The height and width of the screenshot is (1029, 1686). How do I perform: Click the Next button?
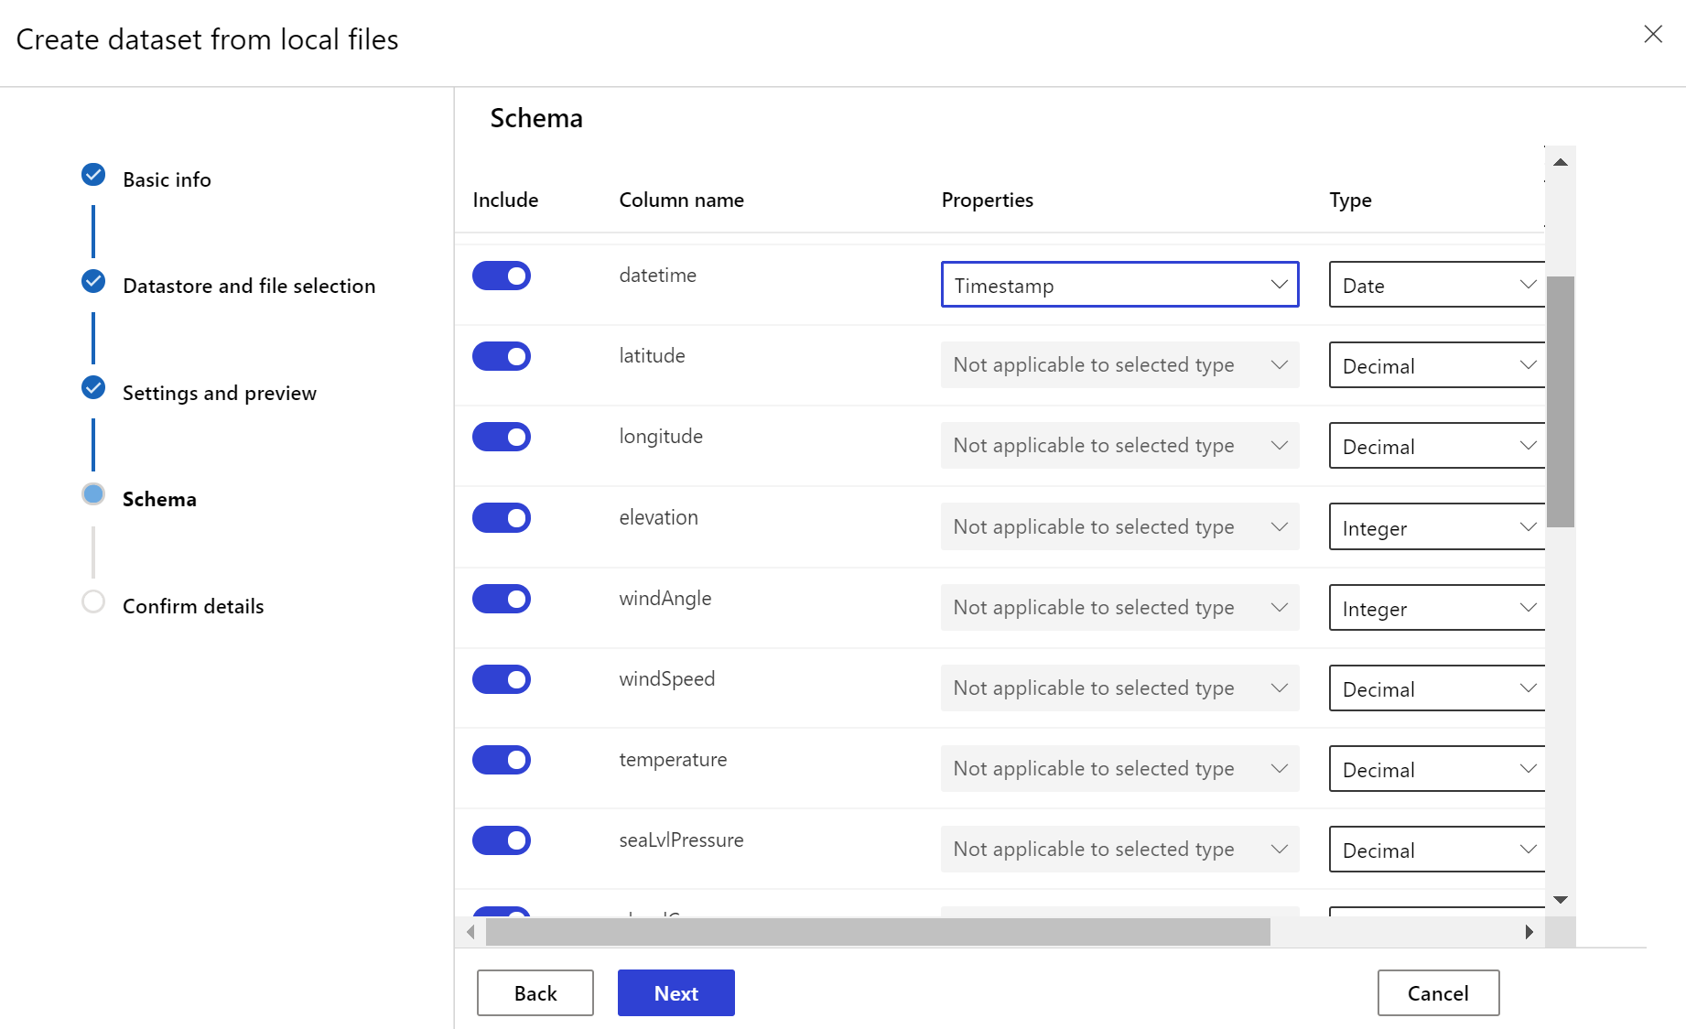(x=675, y=993)
